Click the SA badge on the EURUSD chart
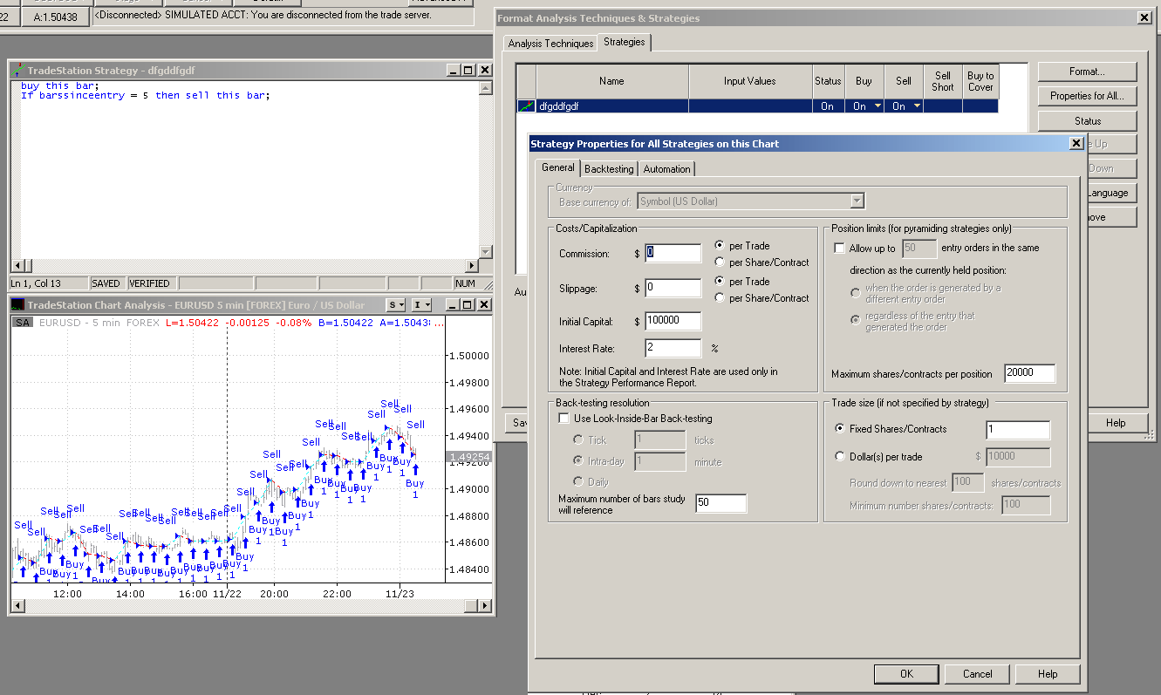The height and width of the screenshot is (695, 1161). click(x=23, y=323)
